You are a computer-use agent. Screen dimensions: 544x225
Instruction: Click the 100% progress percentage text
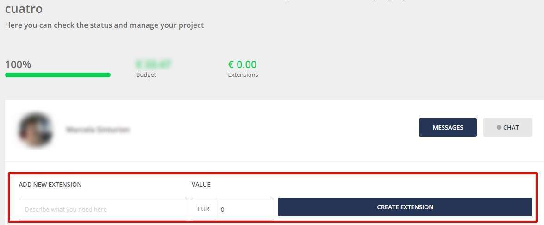[x=18, y=64]
